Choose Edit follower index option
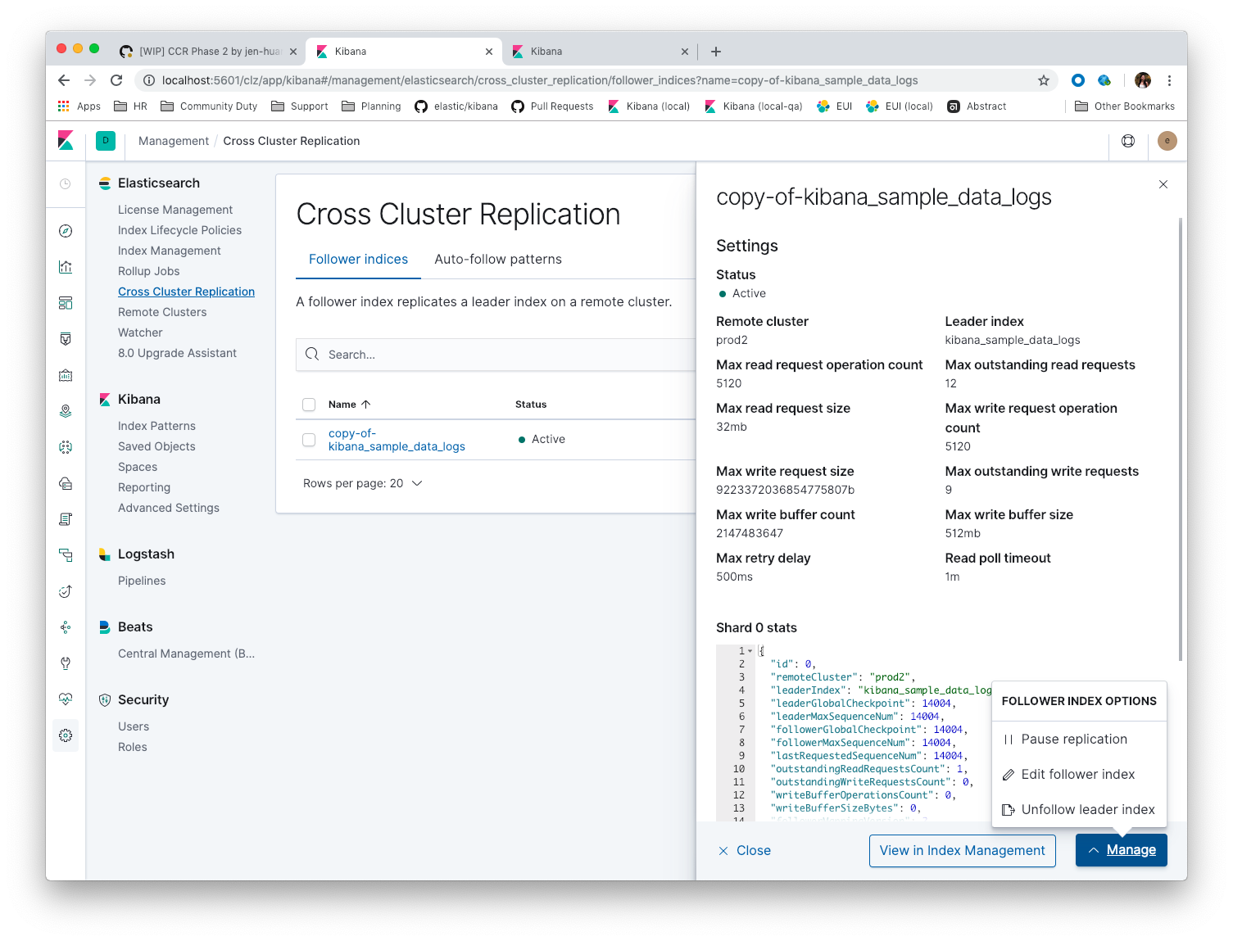Viewport: 1233px width, 941px height. click(1079, 774)
